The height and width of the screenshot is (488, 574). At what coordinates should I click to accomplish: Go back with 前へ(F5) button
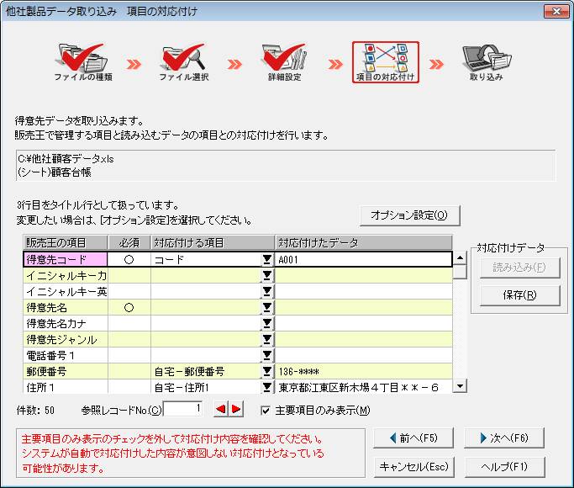[x=413, y=438]
